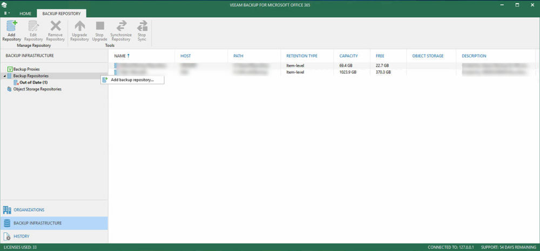This screenshot has width=540, height=251.
Task: Select Object Storage Repositories tree node
Action: coord(37,89)
